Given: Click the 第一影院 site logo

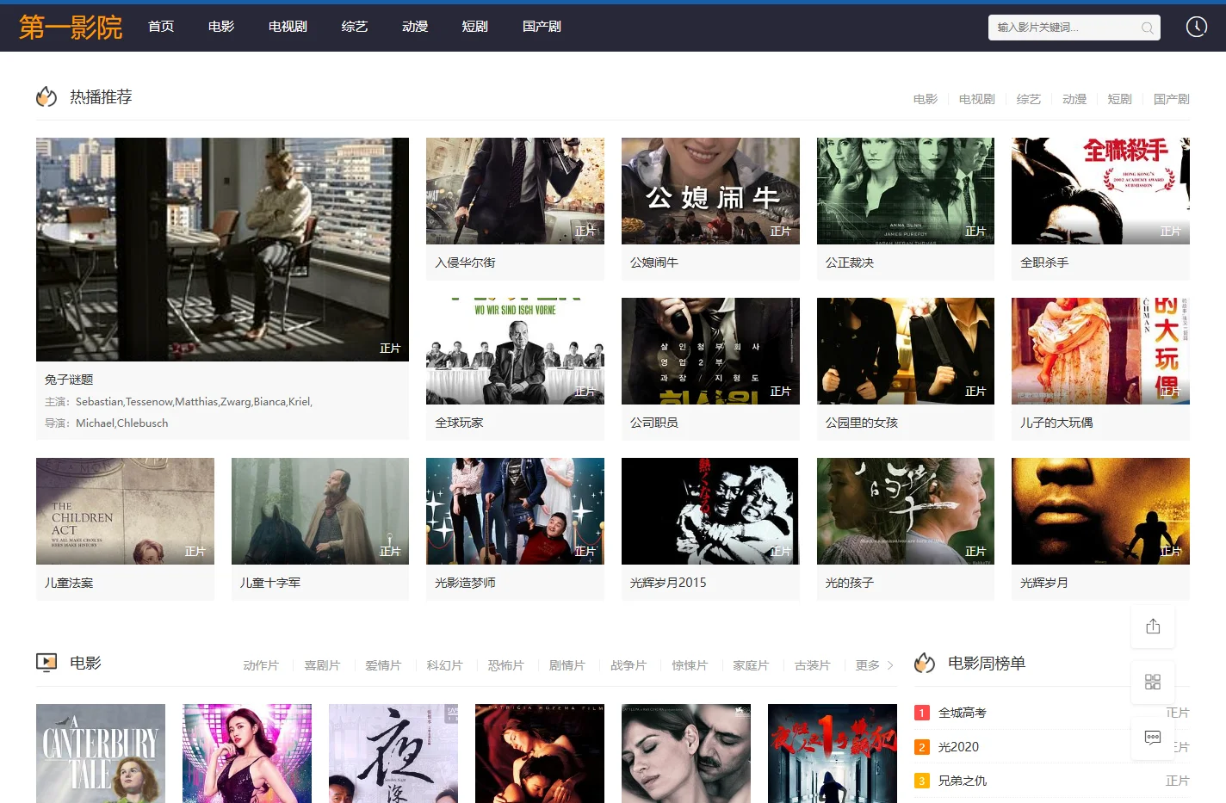Looking at the screenshot, I should 71,27.
